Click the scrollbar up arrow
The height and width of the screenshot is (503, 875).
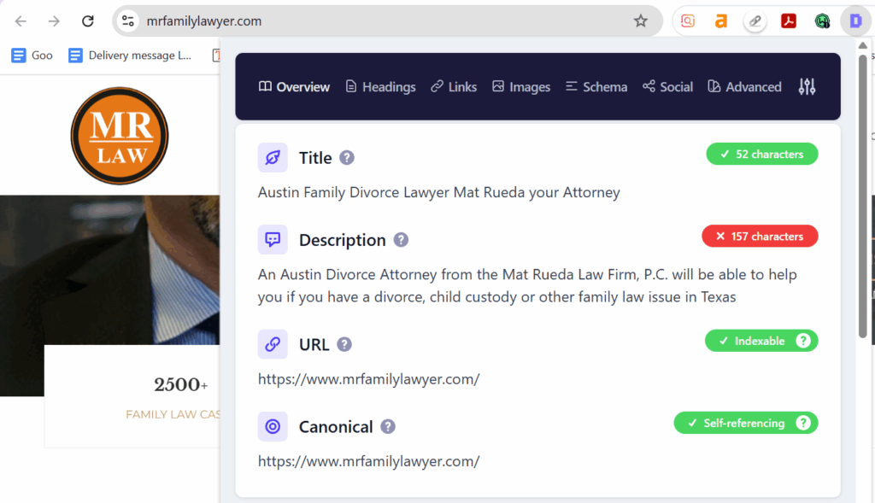tap(863, 45)
